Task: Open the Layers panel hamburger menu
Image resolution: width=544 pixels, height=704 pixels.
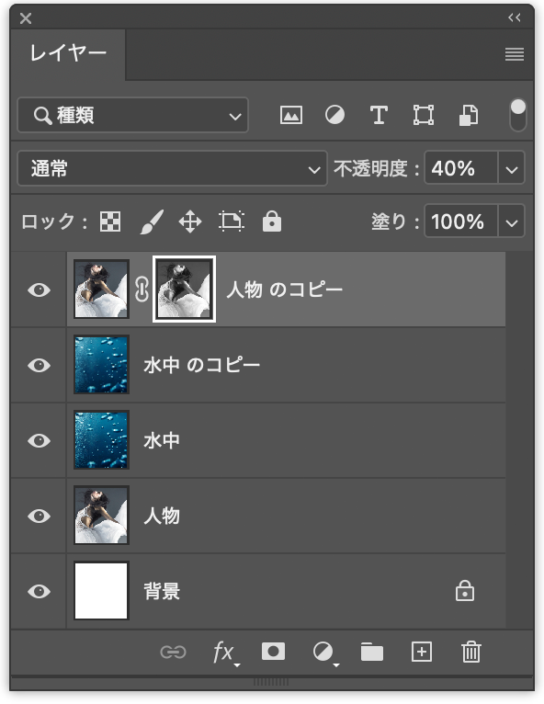Action: click(515, 54)
